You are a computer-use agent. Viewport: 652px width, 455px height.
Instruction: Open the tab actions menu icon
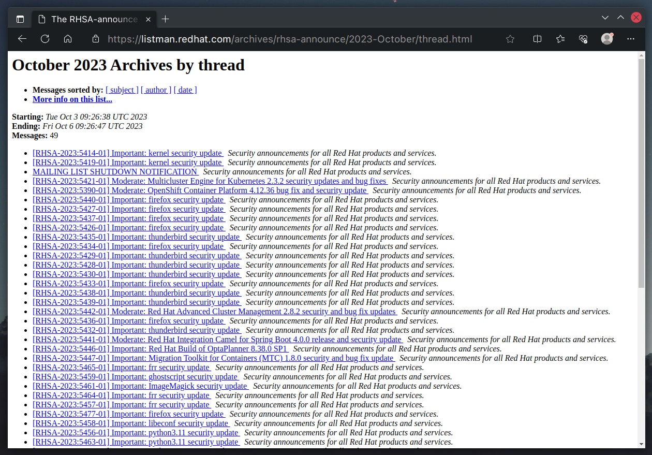20,19
